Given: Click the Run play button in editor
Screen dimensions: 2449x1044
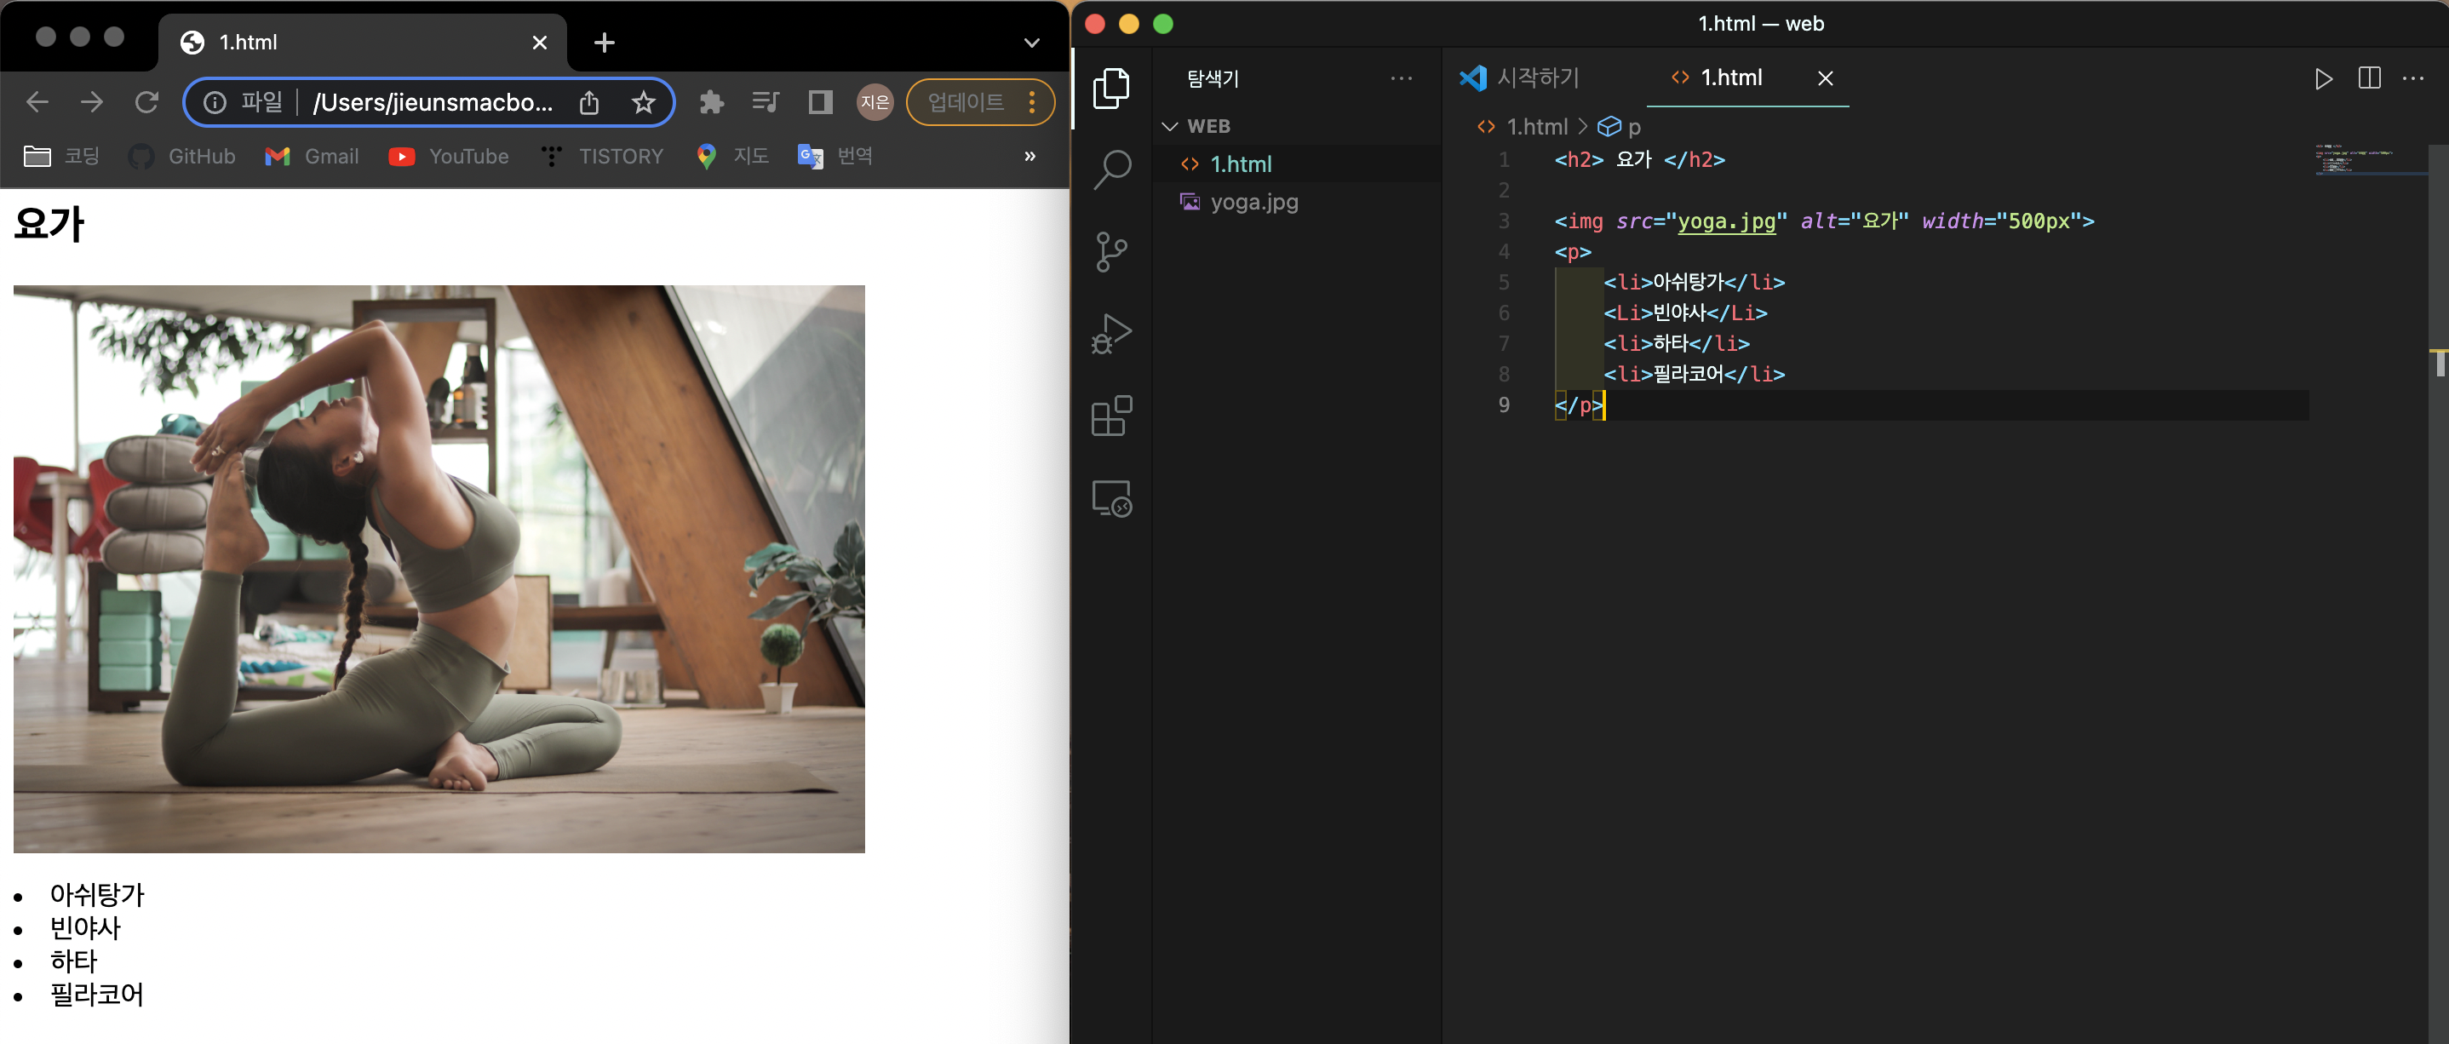Looking at the screenshot, I should tap(2323, 79).
